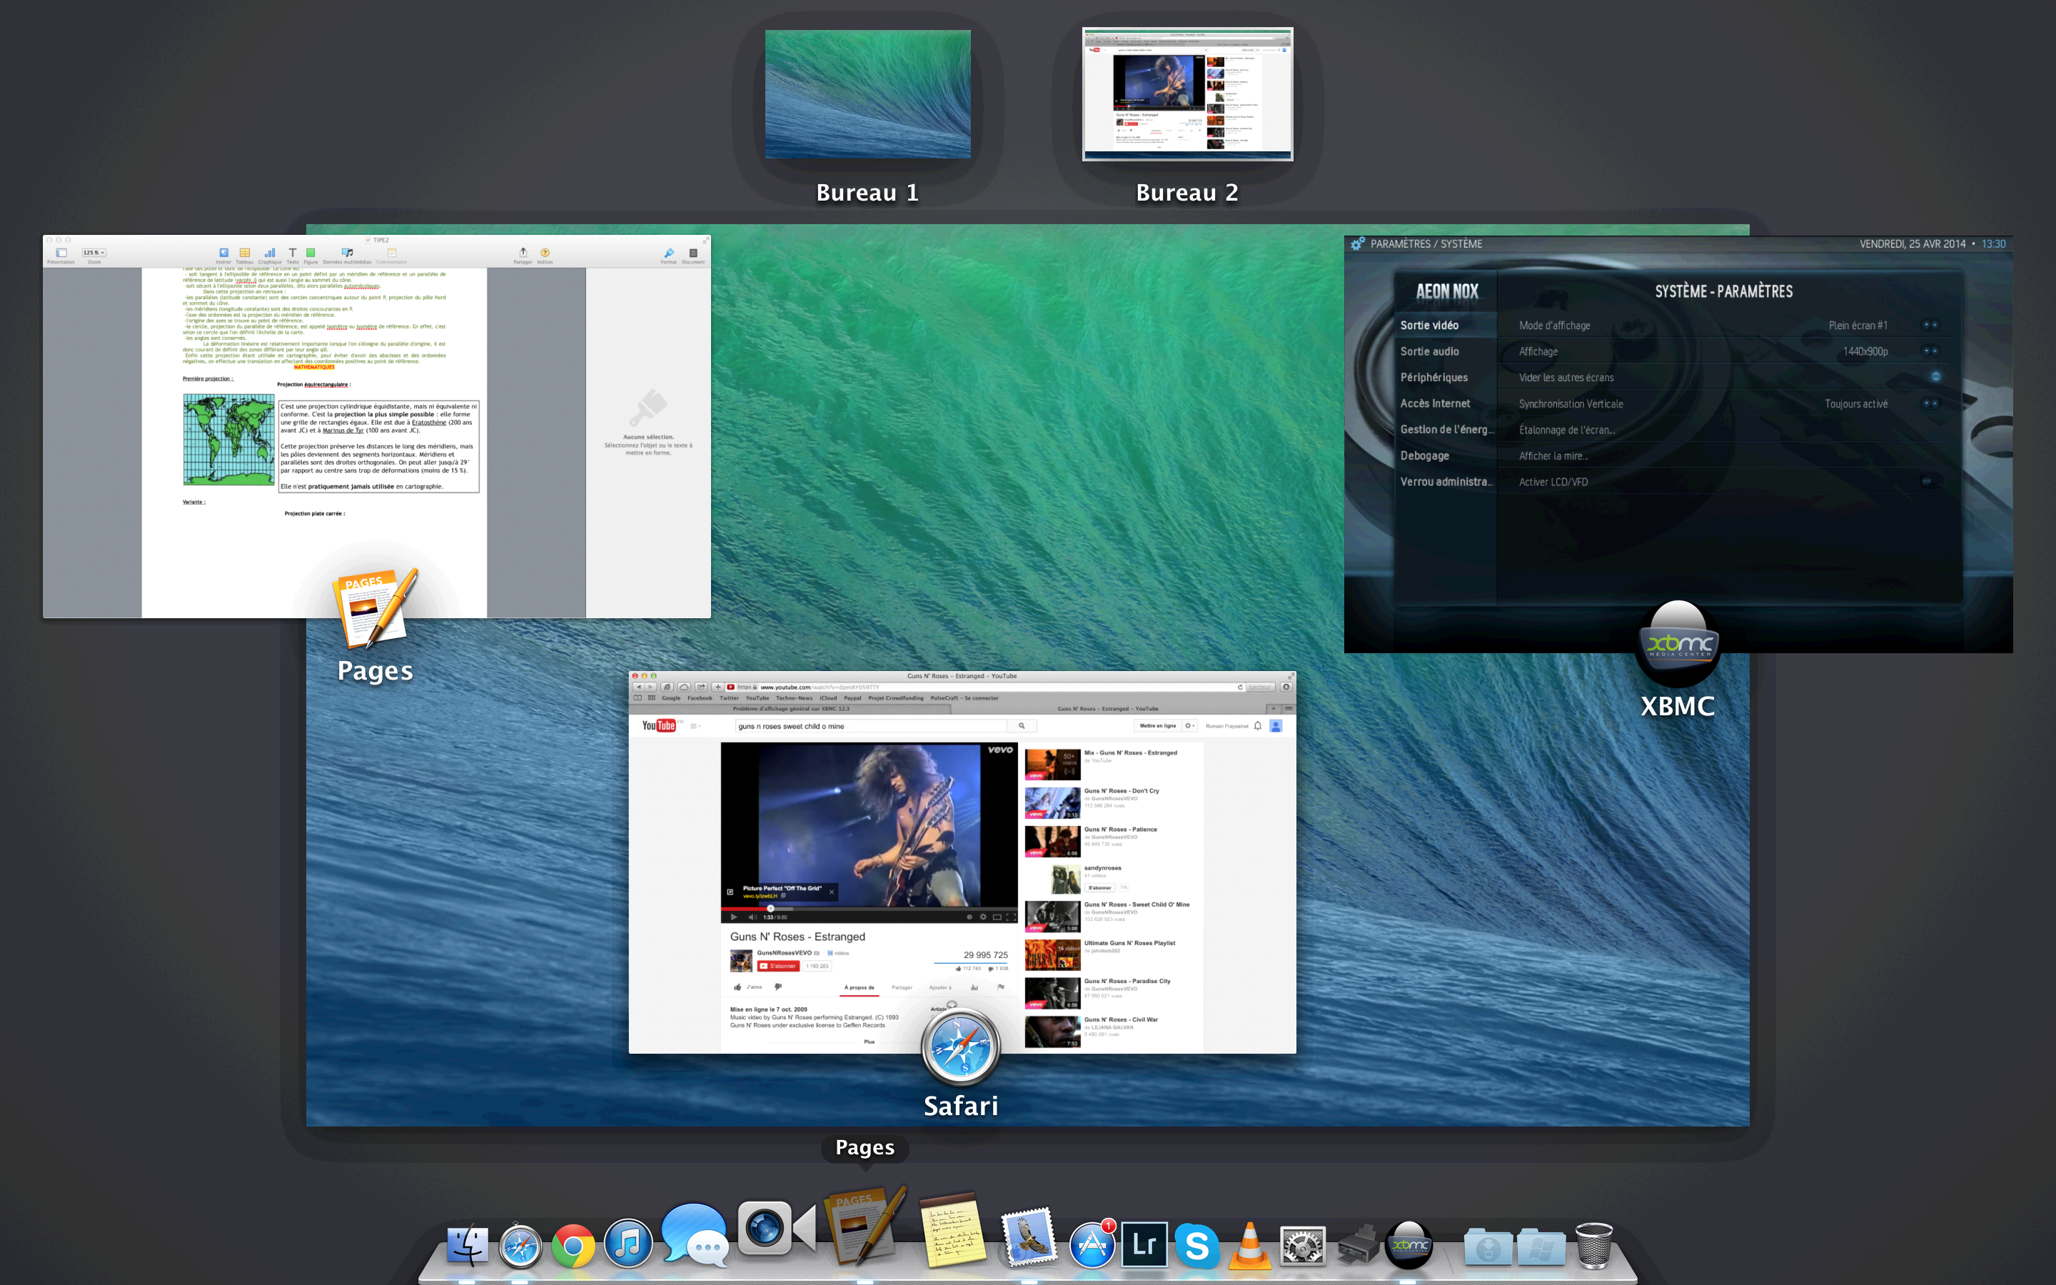Open the Sweet Child O' Mine video thumbnail
2056x1285 pixels.
tap(1052, 916)
